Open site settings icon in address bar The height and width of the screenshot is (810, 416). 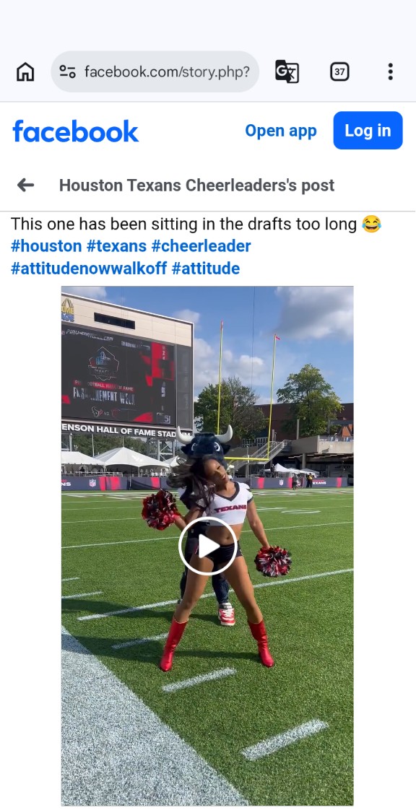[68, 71]
